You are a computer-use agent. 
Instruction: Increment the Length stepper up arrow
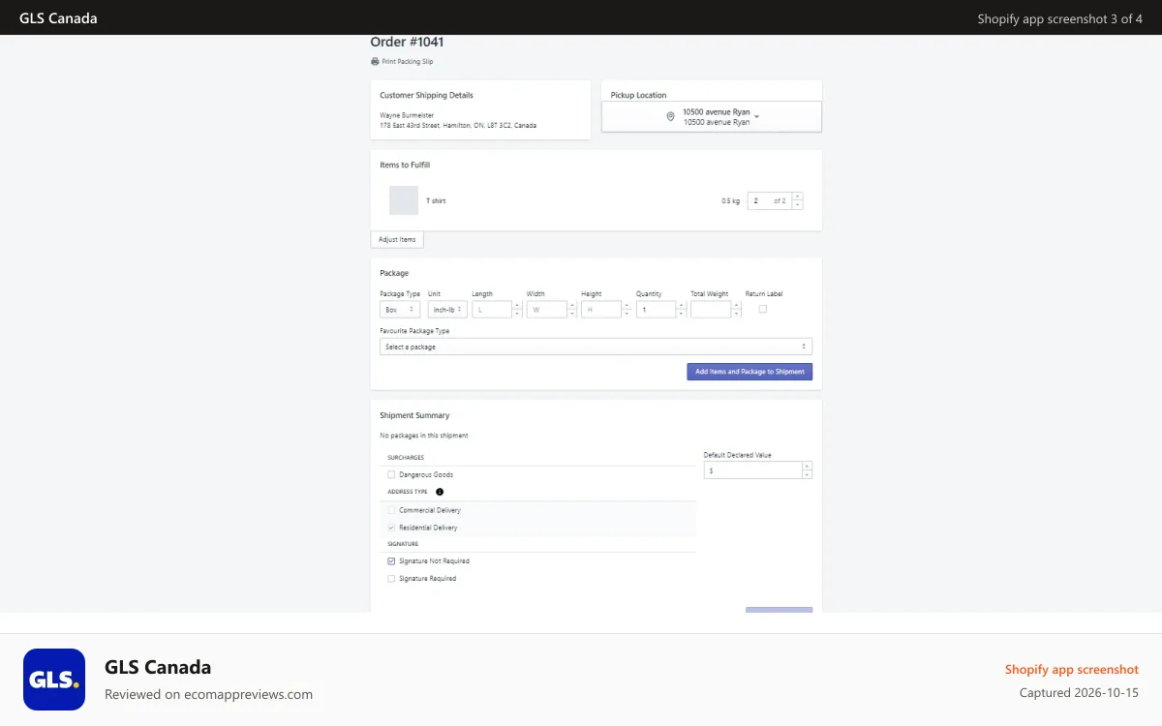[x=518, y=305]
